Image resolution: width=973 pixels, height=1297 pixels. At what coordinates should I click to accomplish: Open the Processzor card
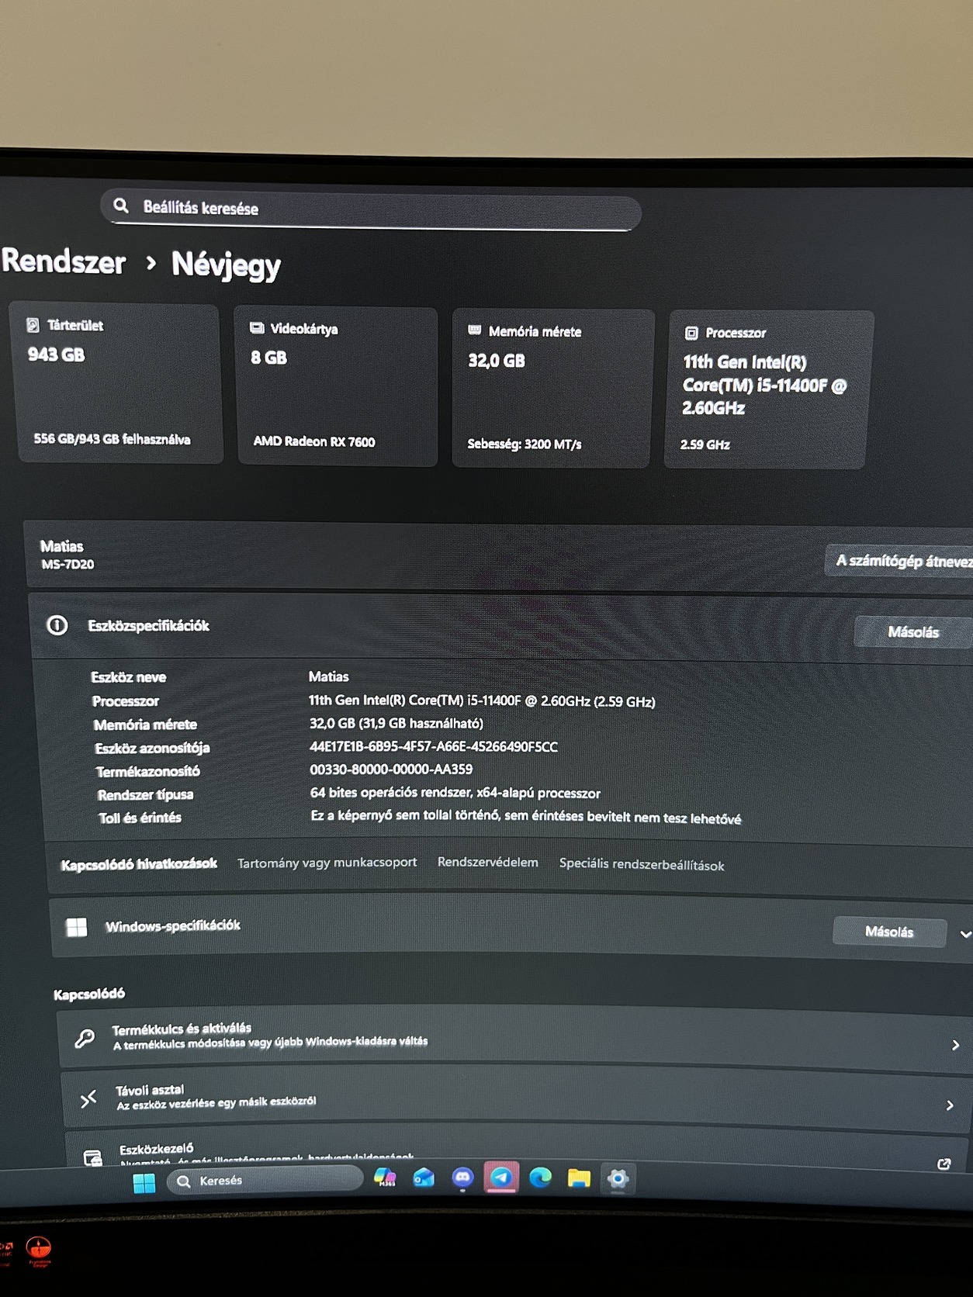click(767, 390)
